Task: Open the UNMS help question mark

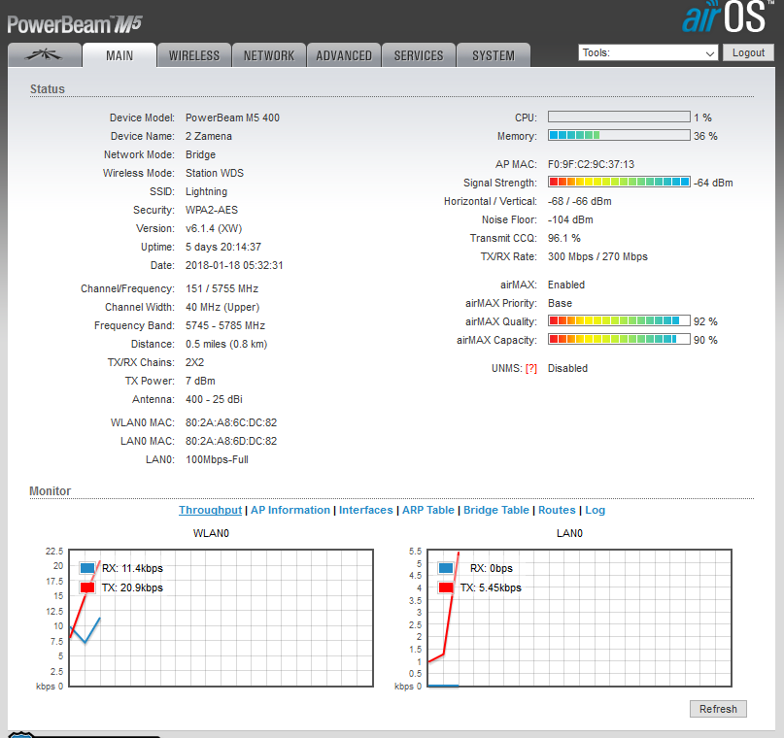Action: [530, 369]
